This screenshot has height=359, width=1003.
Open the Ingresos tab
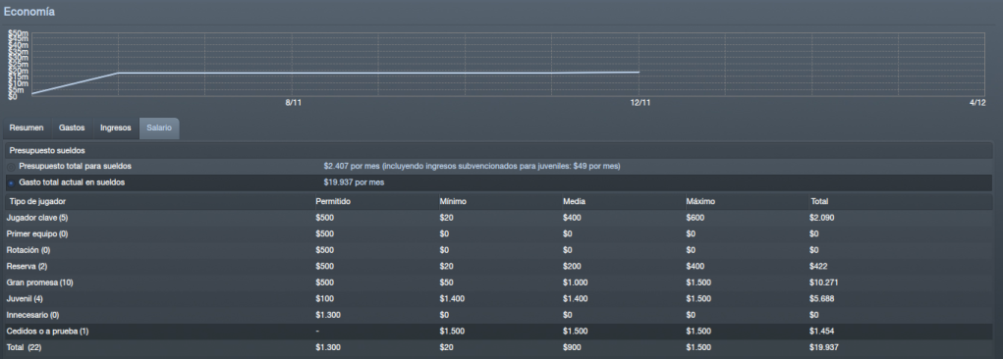pos(116,128)
